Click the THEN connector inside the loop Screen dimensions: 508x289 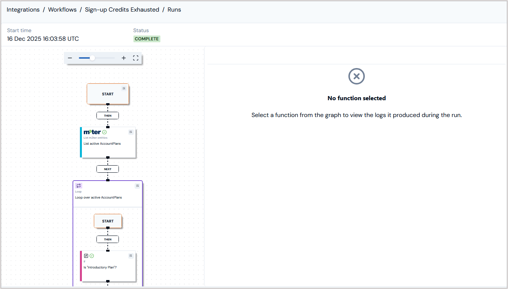coord(108,239)
